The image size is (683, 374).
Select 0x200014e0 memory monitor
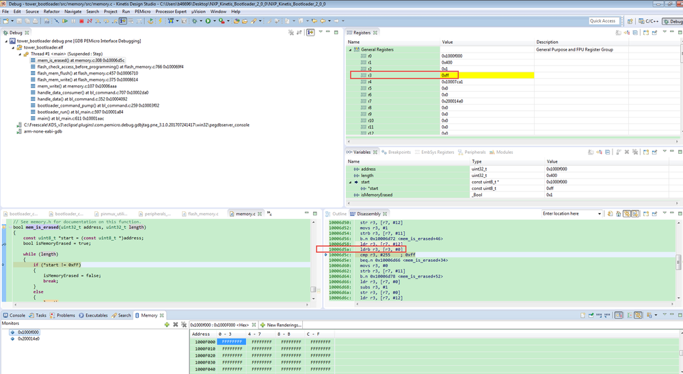pyautogui.click(x=28, y=338)
